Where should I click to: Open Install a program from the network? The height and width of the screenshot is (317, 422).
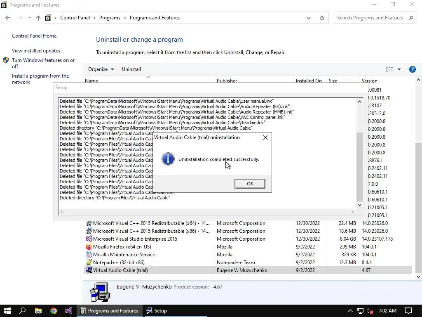pos(40,79)
